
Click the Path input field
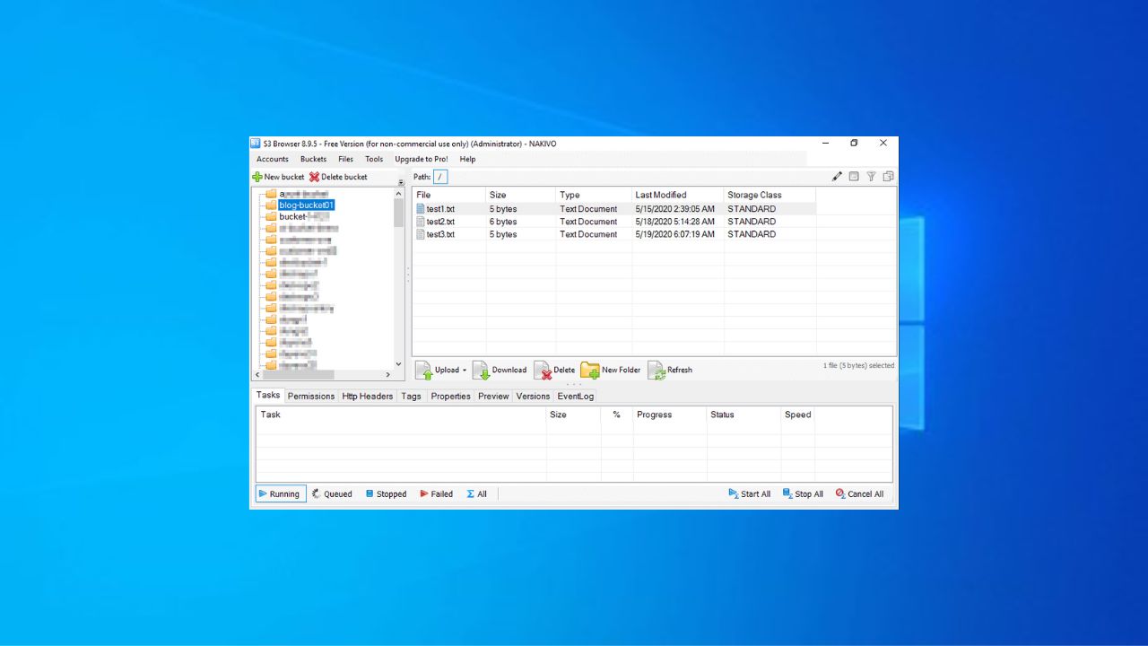pyautogui.click(x=440, y=177)
